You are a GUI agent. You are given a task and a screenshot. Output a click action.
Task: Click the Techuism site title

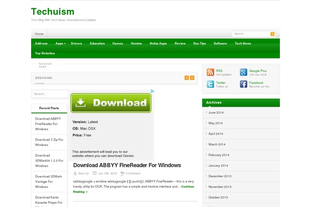(53, 11)
